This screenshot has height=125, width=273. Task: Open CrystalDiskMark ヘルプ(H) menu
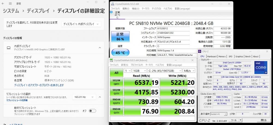point(159,65)
